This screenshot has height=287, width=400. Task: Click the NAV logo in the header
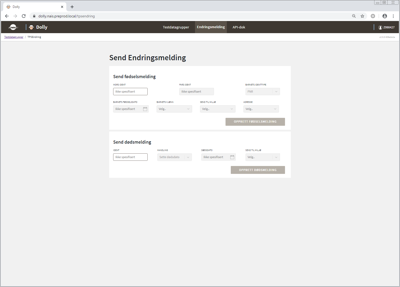[x=13, y=27]
